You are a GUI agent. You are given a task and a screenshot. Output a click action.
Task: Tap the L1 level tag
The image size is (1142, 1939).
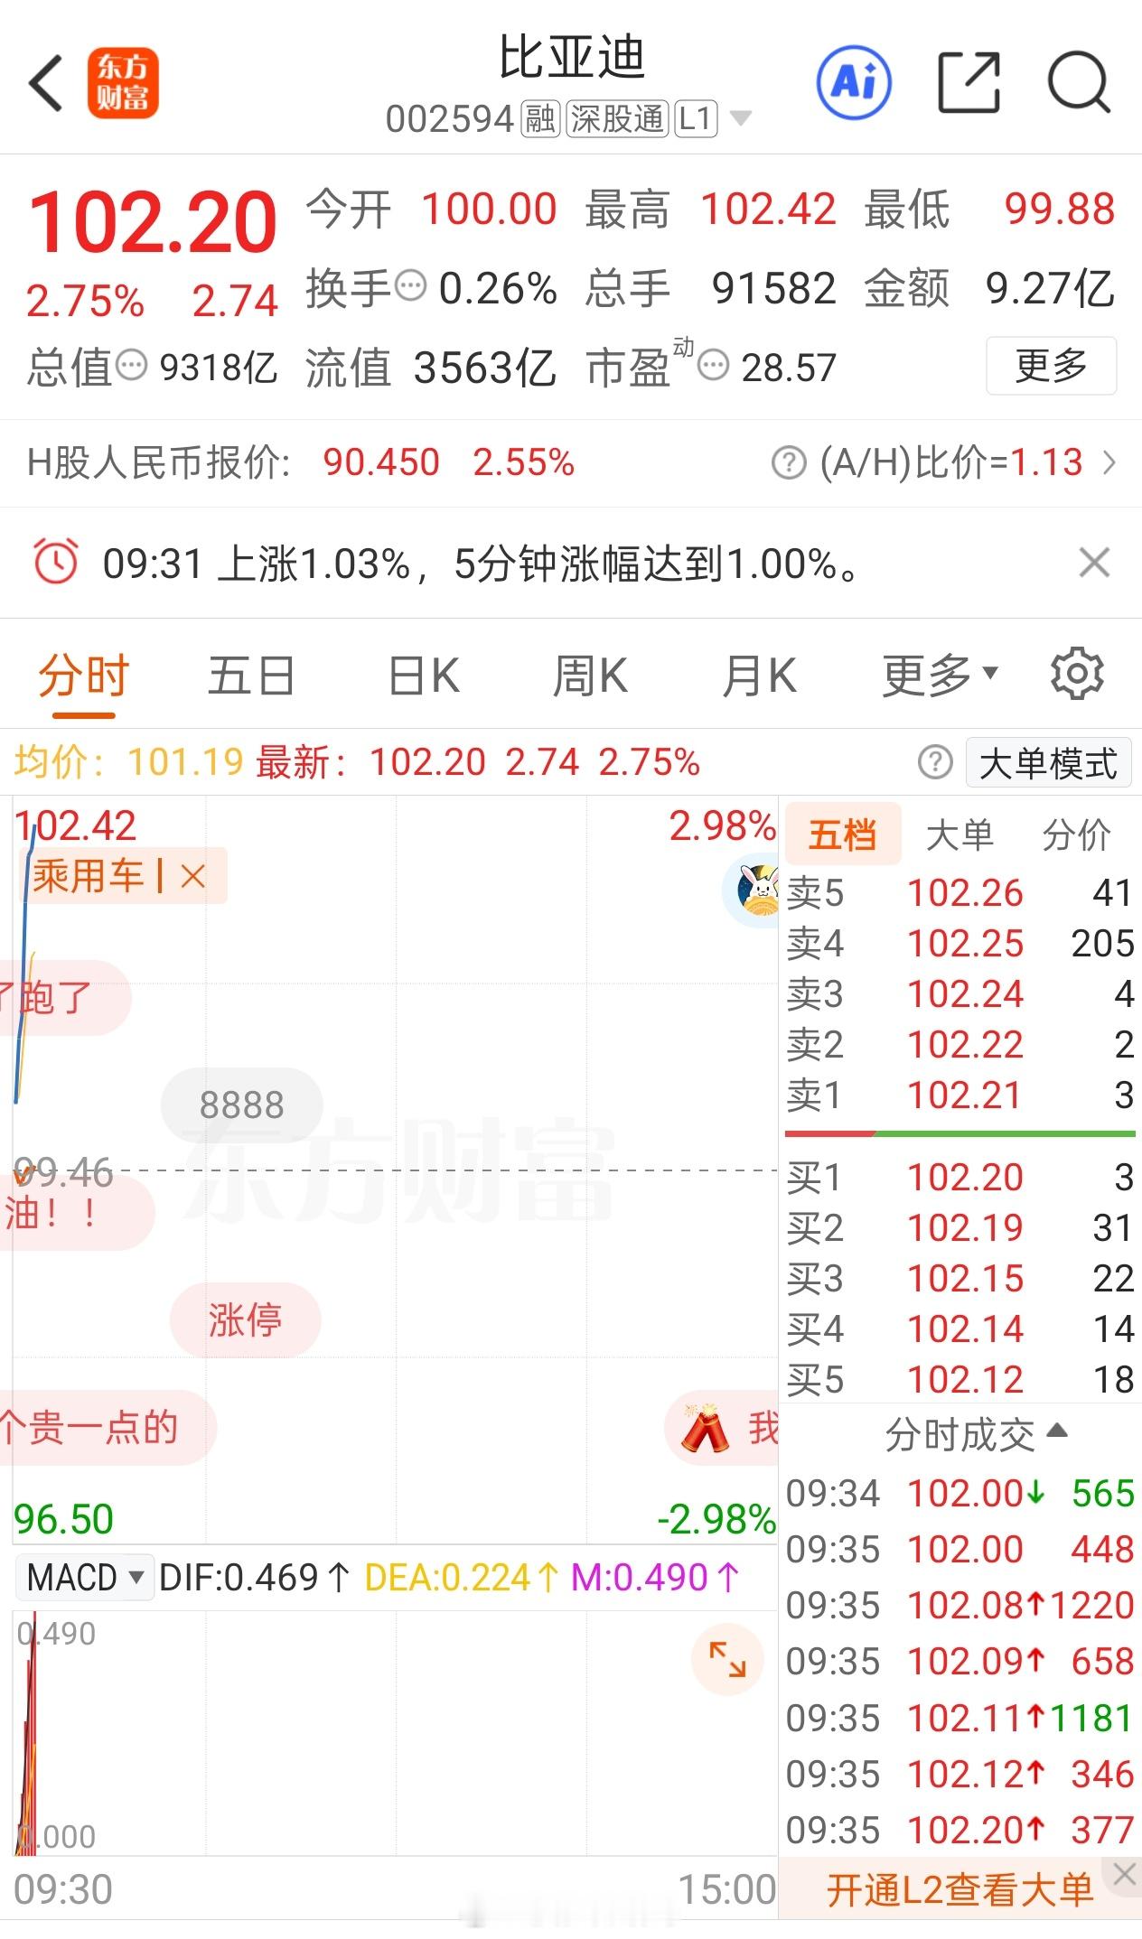pyautogui.click(x=696, y=118)
